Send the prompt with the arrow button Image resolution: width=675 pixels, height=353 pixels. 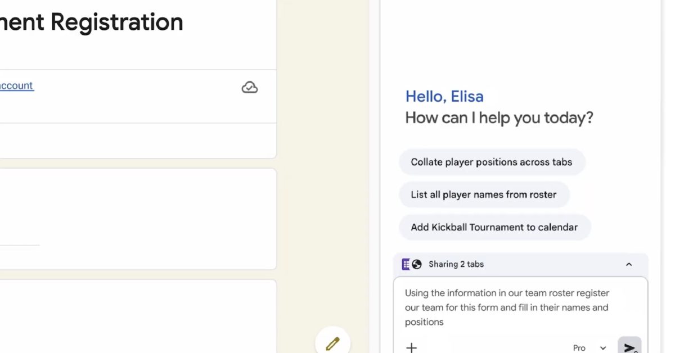pyautogui.click(x=629, y=347)
